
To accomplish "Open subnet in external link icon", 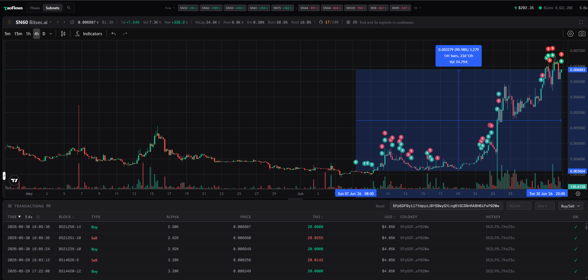I will tap(73, 22).
